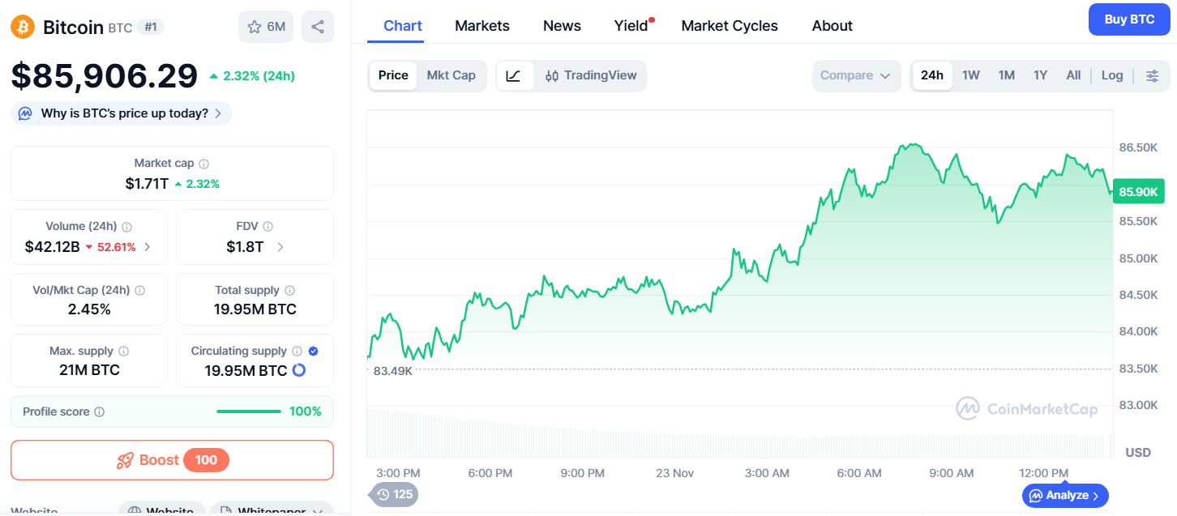Switch to the Markets tab
1177x516 pixels.
pos(481,26)
